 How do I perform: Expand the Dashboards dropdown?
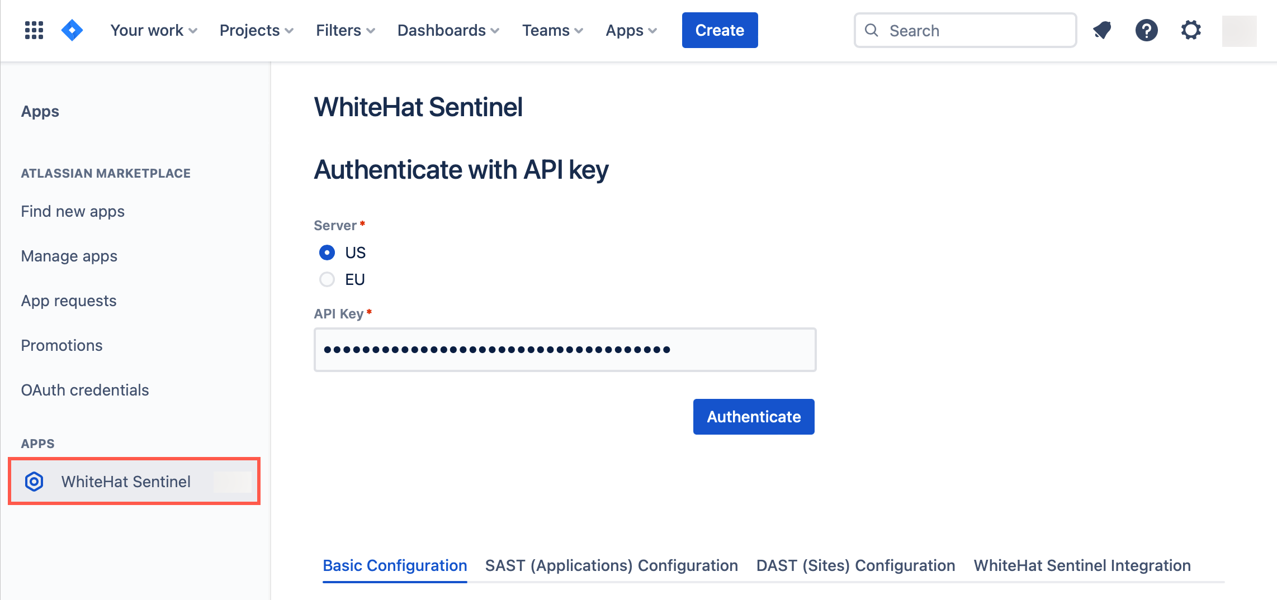(x=448, y=30)
